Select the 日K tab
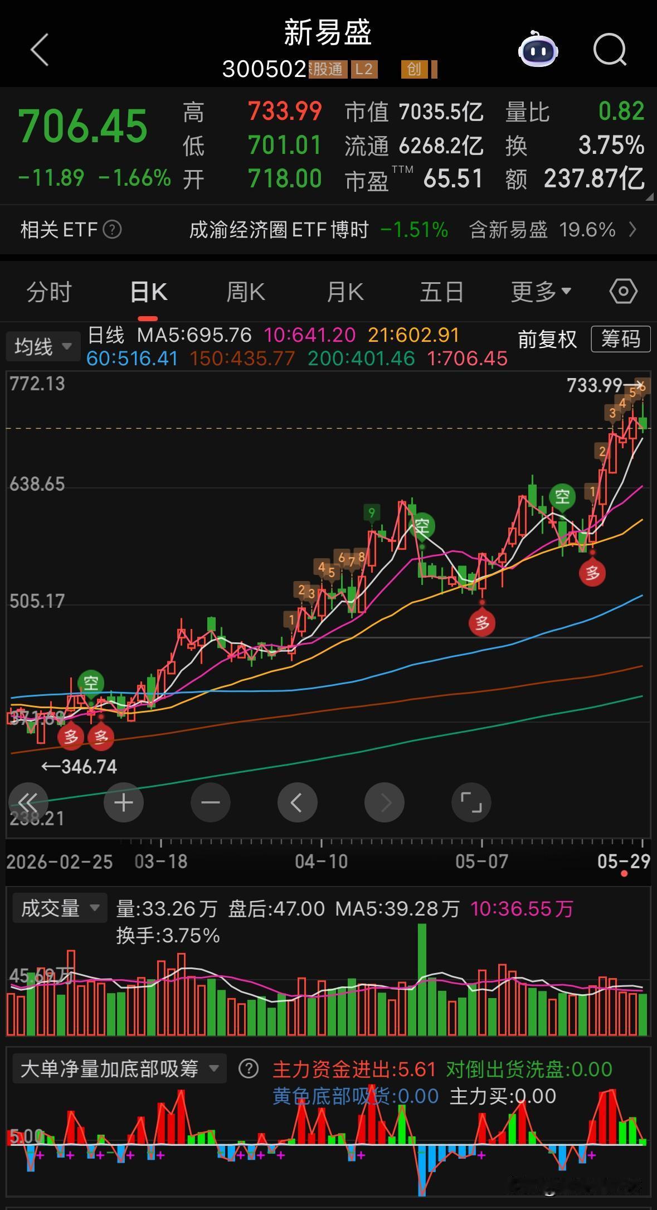The width and height of the screenshot is (657, 1210). [148, 292]
